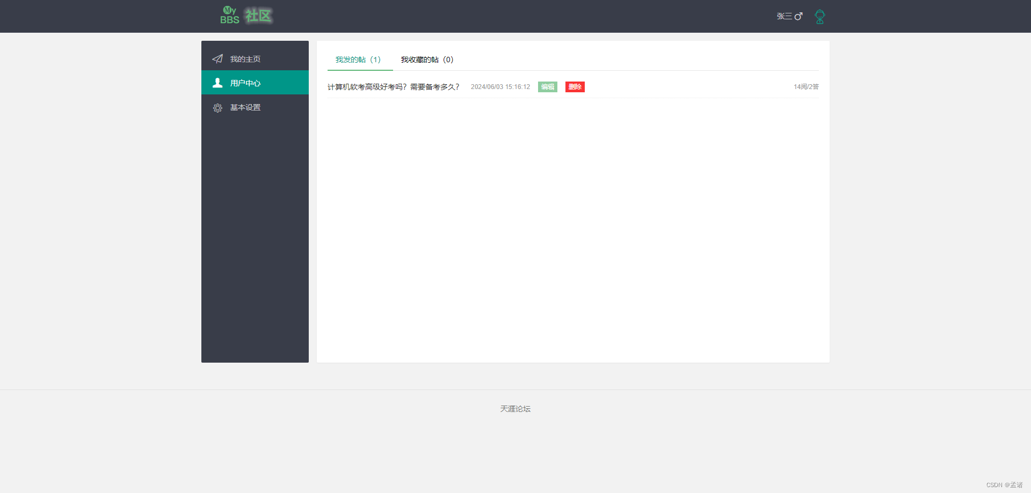
Task: Click the 14阅/2答 post stats text
Action: (806, 87)
